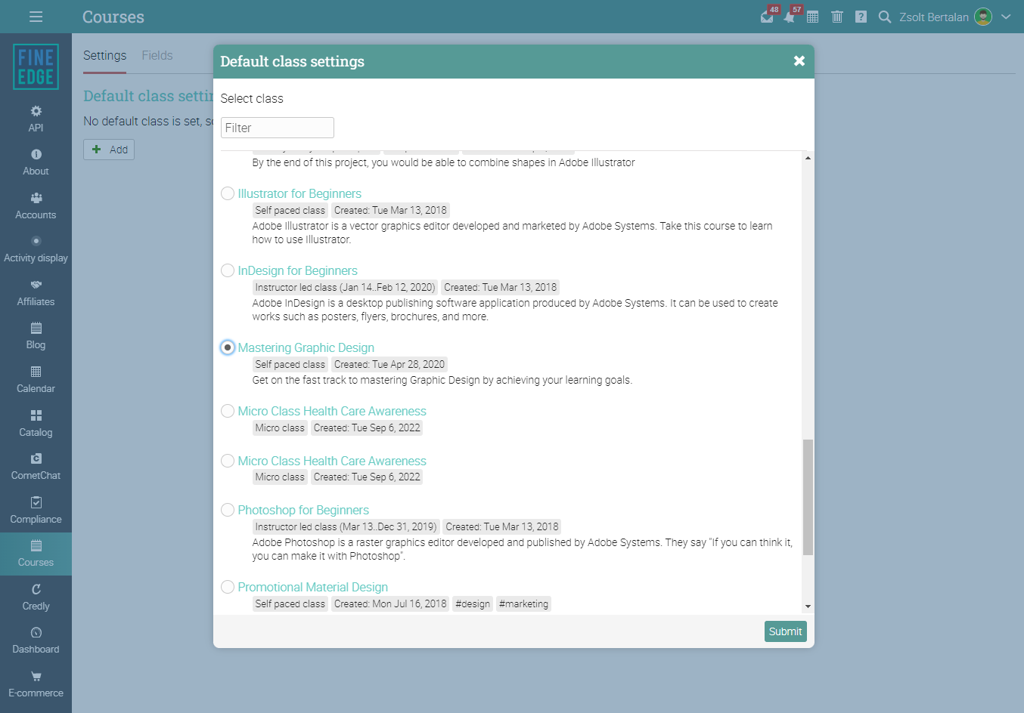The image size is (1024, 713).
Task: Click the #marketing tag
Action: [523, 603]
